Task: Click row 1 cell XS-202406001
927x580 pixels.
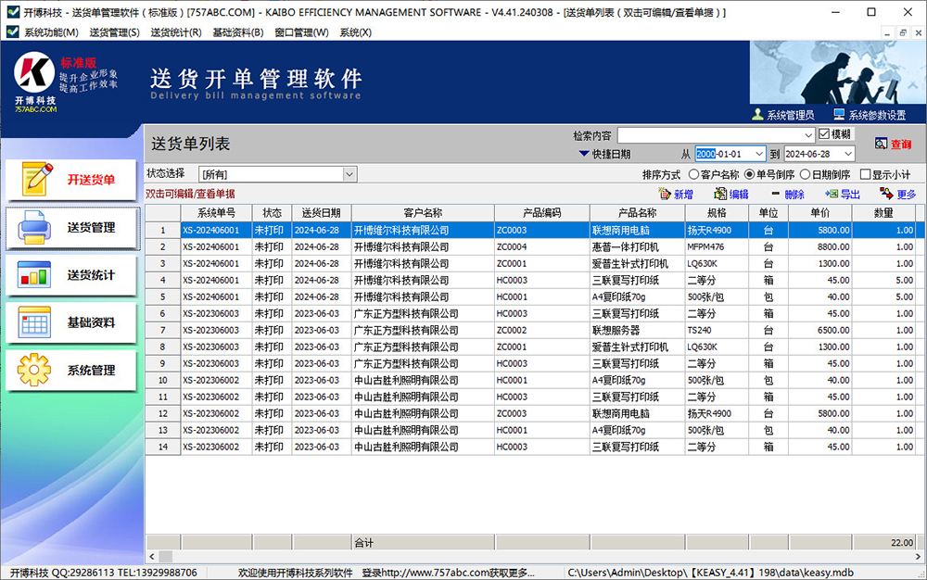Action: [216, 231]
